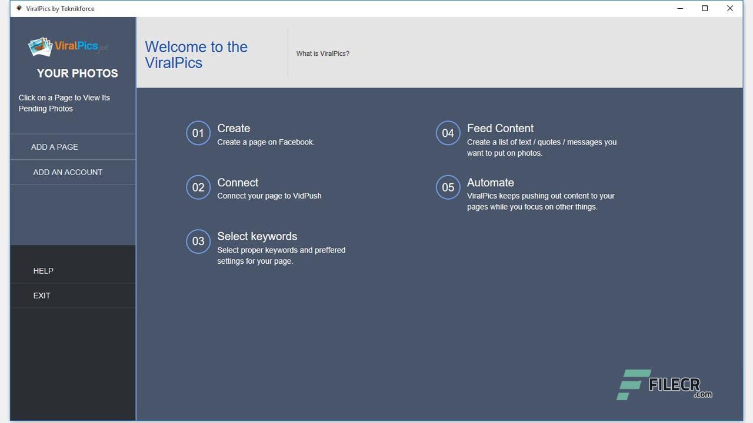753x423 pixels.
Task: Click 'ViralPics keeps pushing out content' description
Action: 541,202
